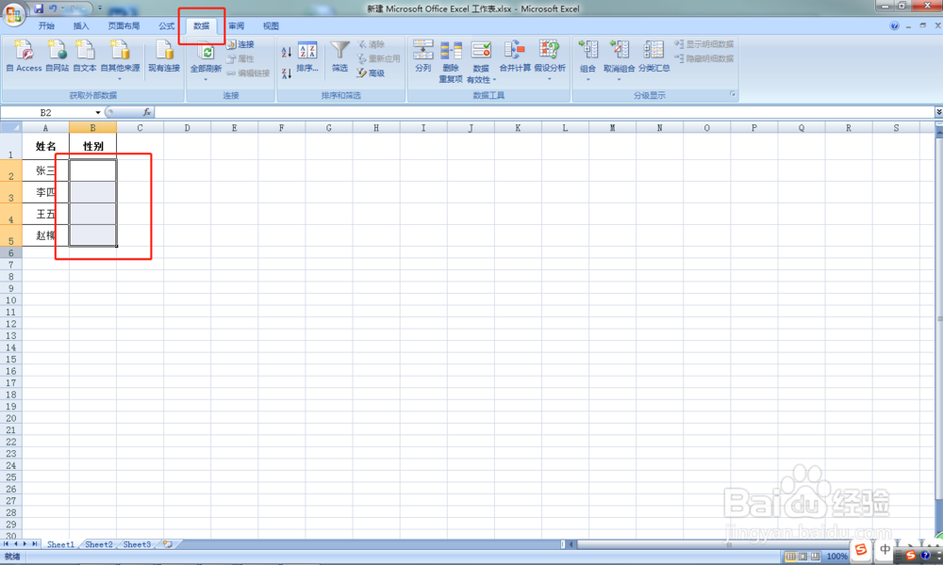Click the vertical scrollbar thumb
Image resolution: width=943 pixels, height=565 pixels.
click(939, 318)
